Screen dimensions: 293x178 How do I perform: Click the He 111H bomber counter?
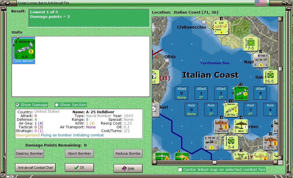point(221,126)
